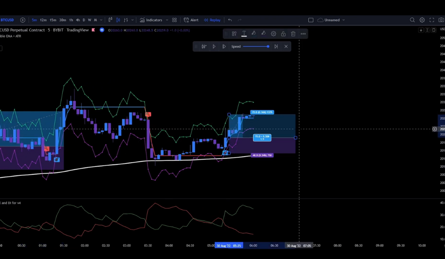
Task: Open the second fill color bucket icon
Action: 263,33
